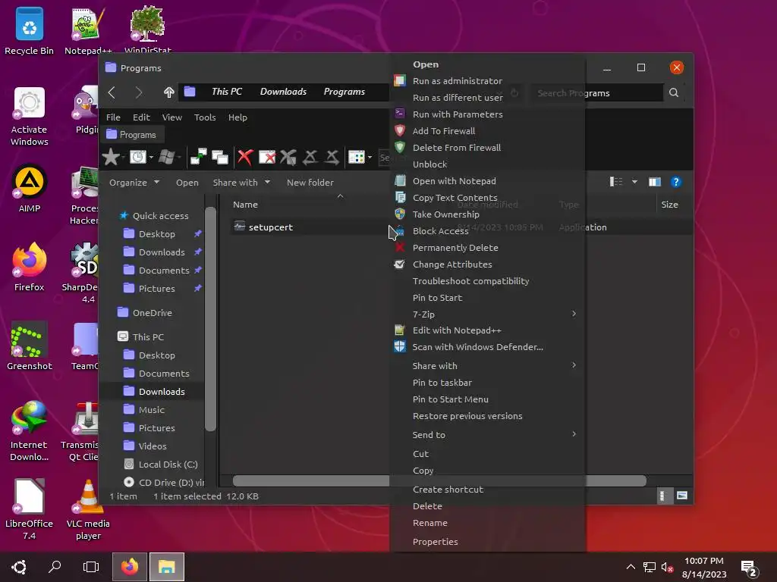Viewport: 777px width, 582px height.
Task: Open Recycle Bin on desktop
Action: (30, 30)
